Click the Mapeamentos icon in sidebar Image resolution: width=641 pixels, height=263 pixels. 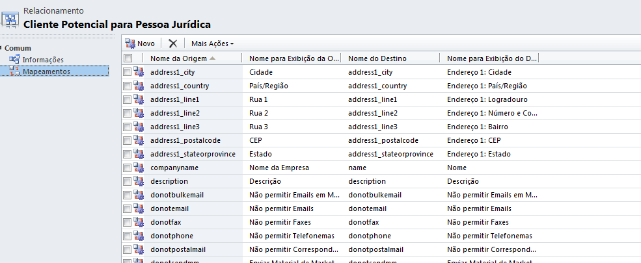14,71
